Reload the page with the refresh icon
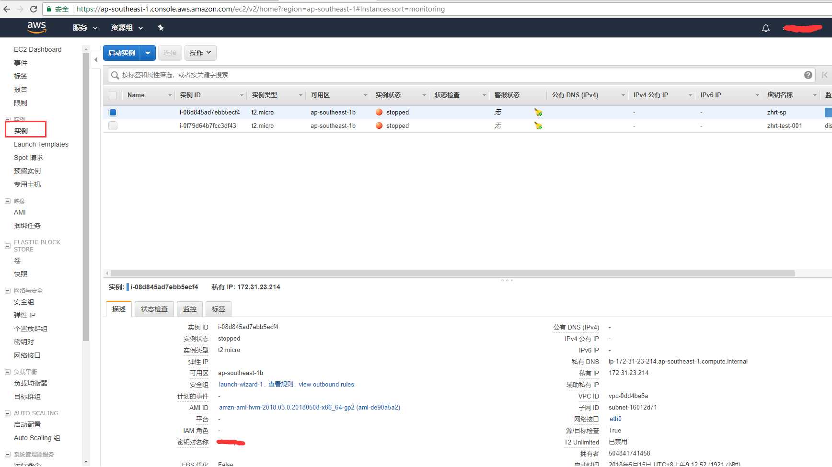Viewport: 832px width, 467px height. 34,9
